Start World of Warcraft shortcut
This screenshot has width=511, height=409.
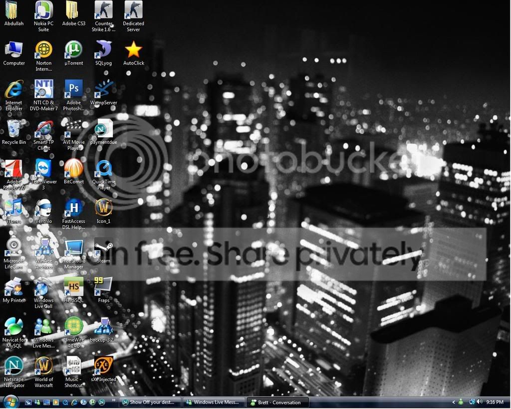coord(44,373)
